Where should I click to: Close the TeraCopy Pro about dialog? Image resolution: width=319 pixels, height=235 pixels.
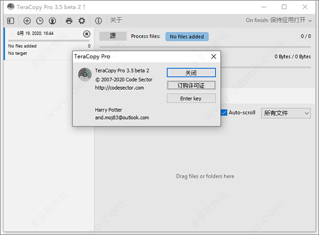pyautogui.click(x=214, y=56)
